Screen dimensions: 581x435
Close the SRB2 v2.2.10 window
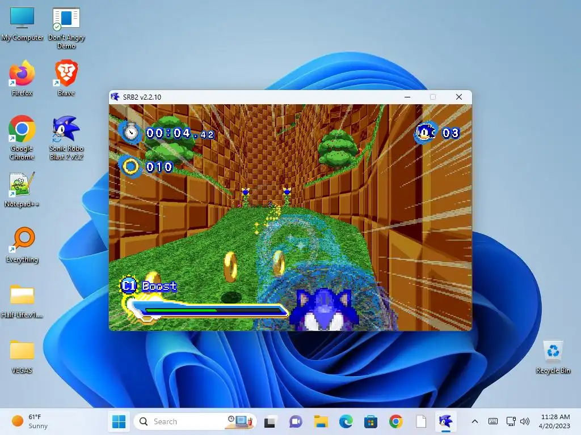(x=458, y=97)
